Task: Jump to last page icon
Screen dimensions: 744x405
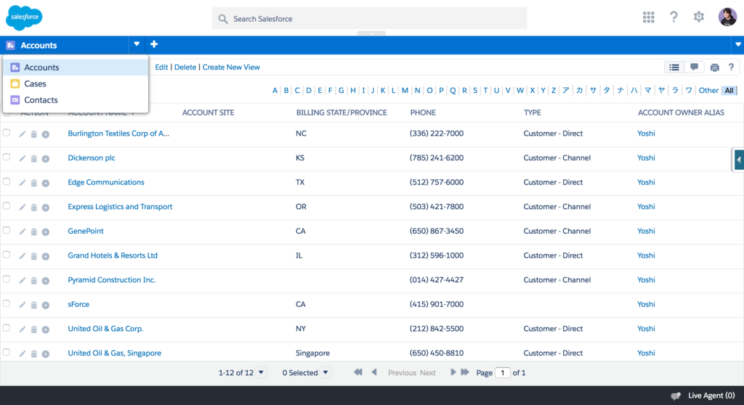Action: [x=465, y=372]
